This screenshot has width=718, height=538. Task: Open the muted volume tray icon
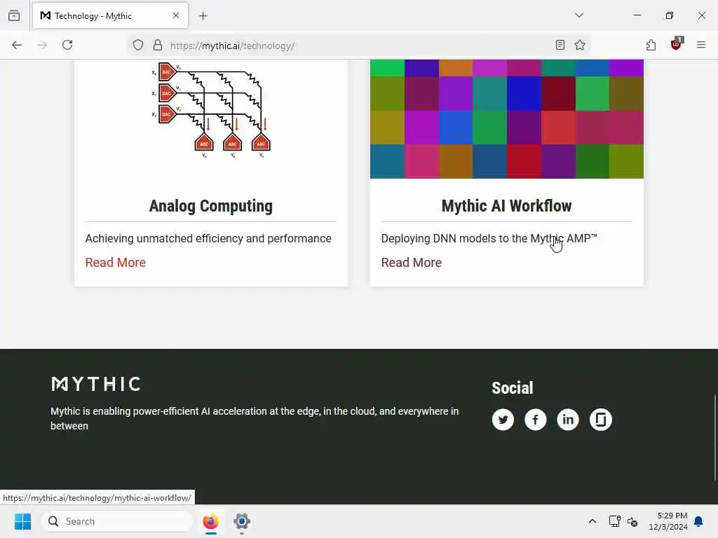[x=632, y=521]
